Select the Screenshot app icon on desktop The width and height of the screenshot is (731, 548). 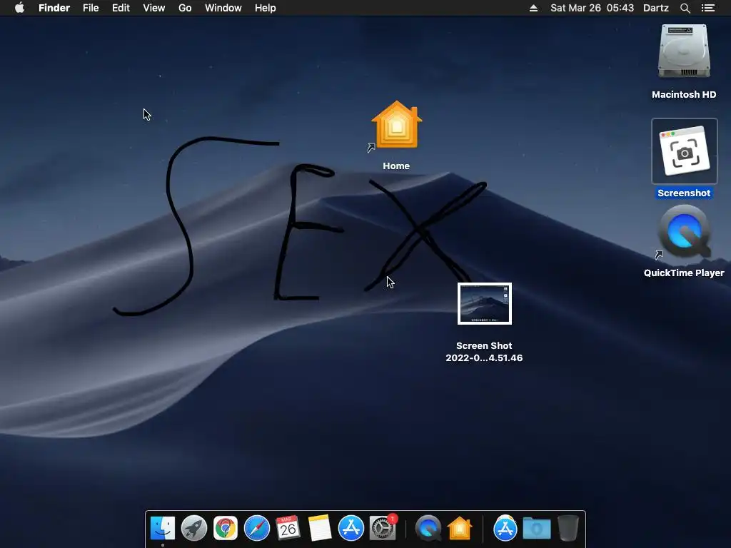(x=685, y=151)
